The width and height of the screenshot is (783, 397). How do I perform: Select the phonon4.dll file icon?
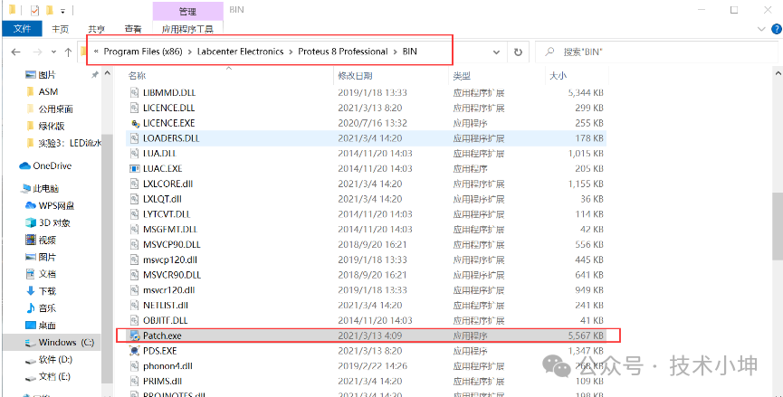134,366
